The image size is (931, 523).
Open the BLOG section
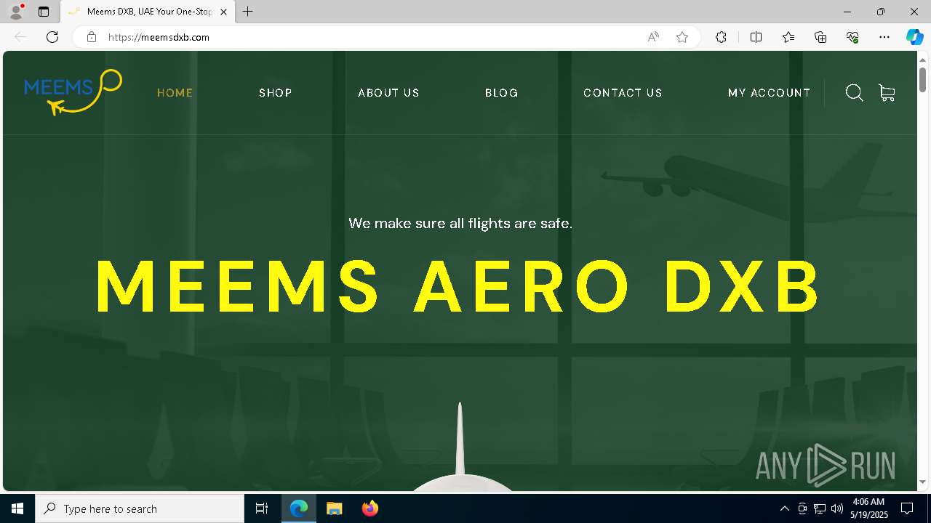tap(502, 93)
